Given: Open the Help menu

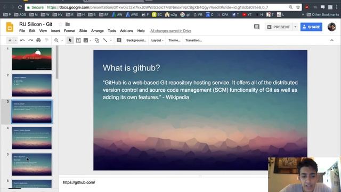Looking at the screenshot, I should point(141,31).
